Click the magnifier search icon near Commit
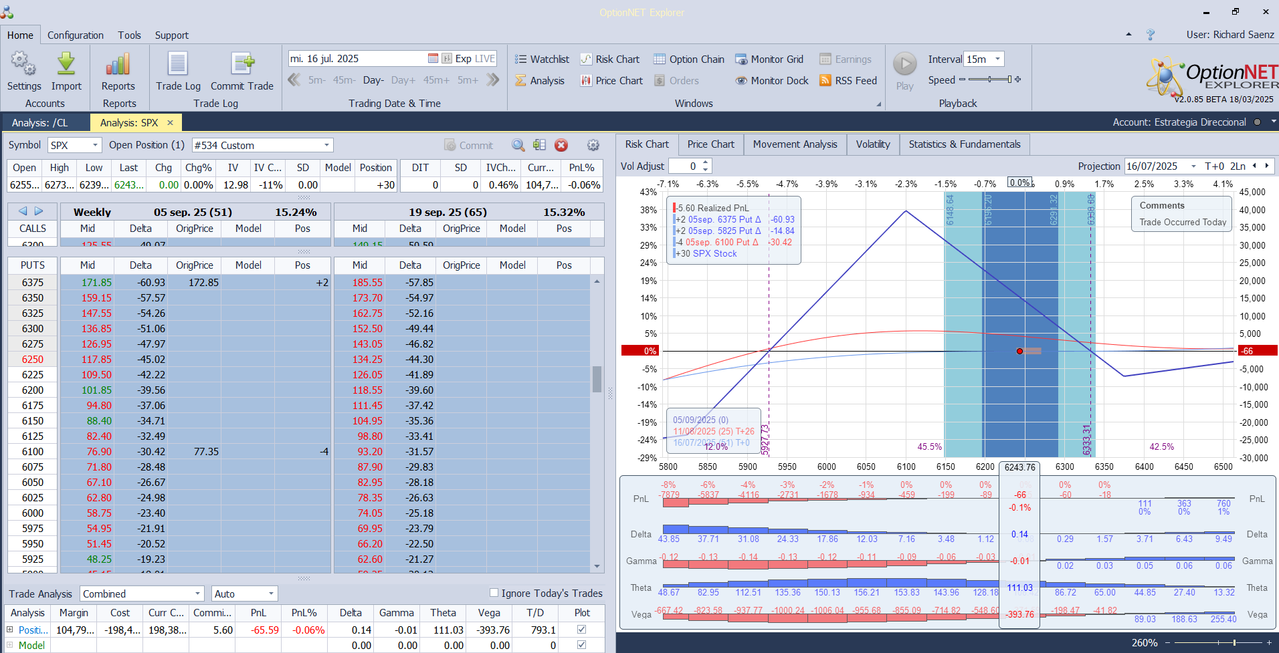1279x653 pixels. [518, 145]
